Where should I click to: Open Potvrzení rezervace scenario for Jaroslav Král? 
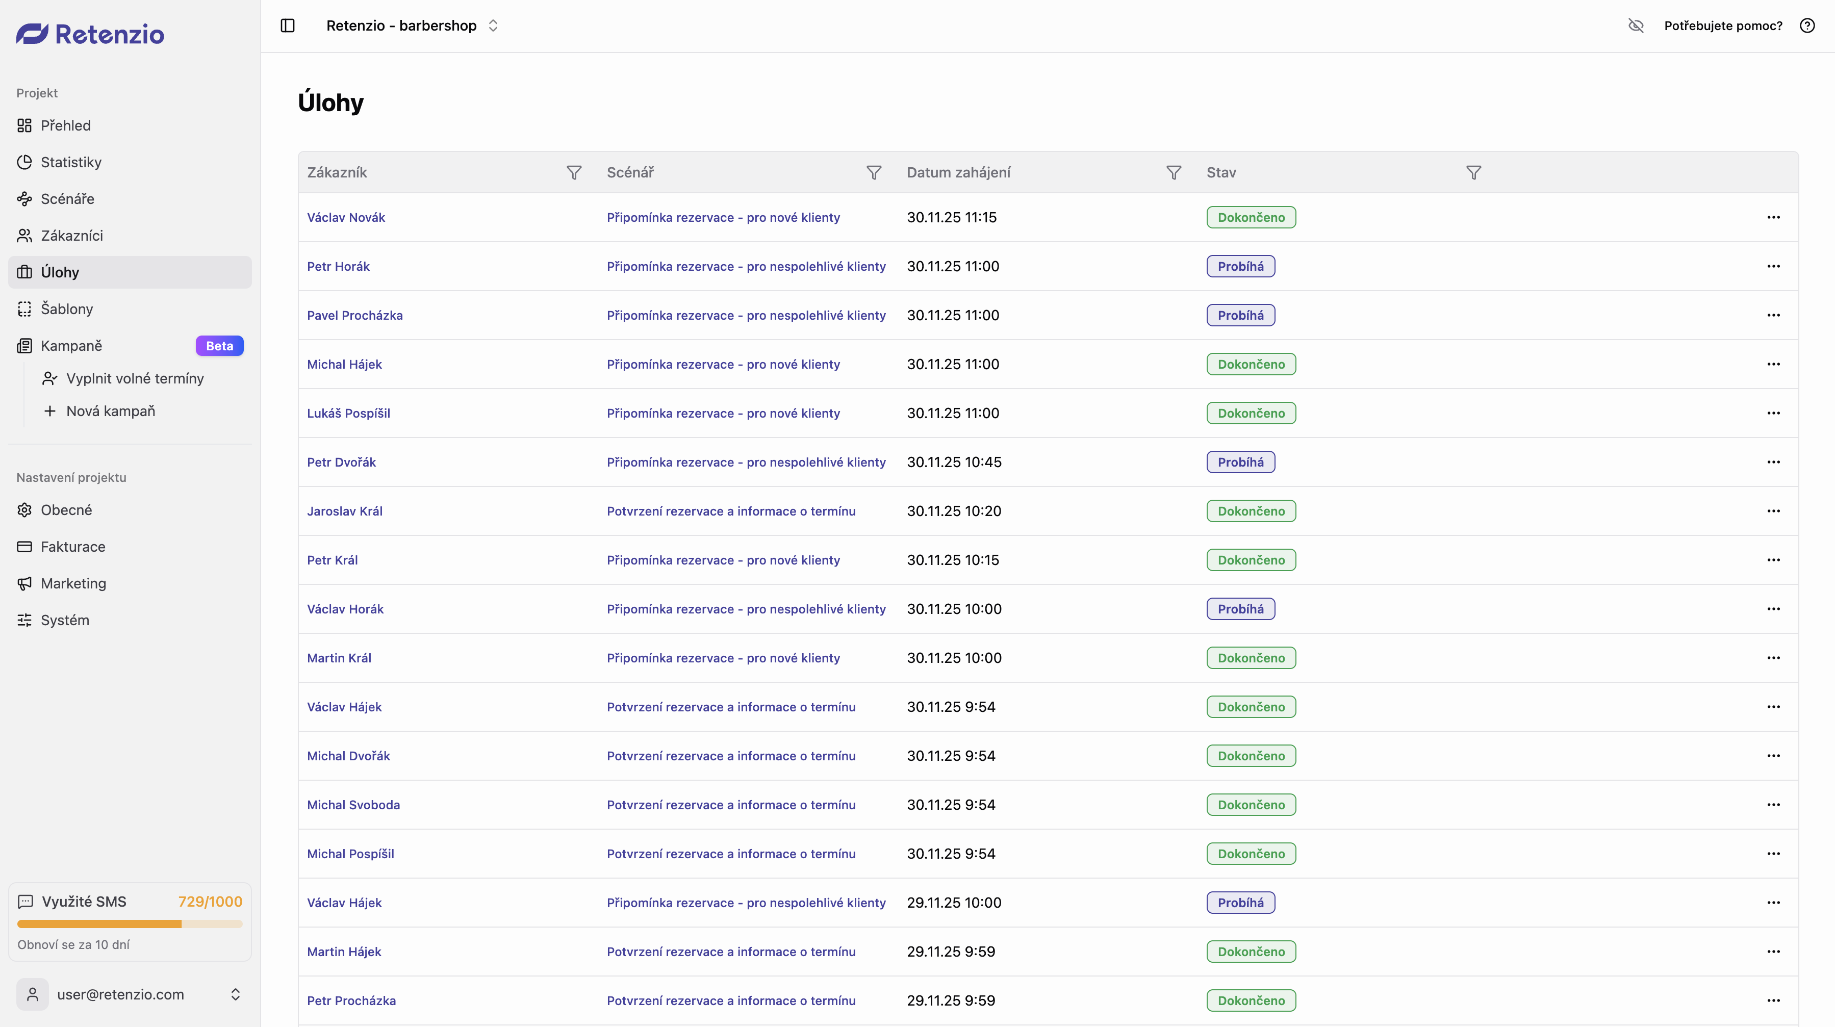coord(731,511)
